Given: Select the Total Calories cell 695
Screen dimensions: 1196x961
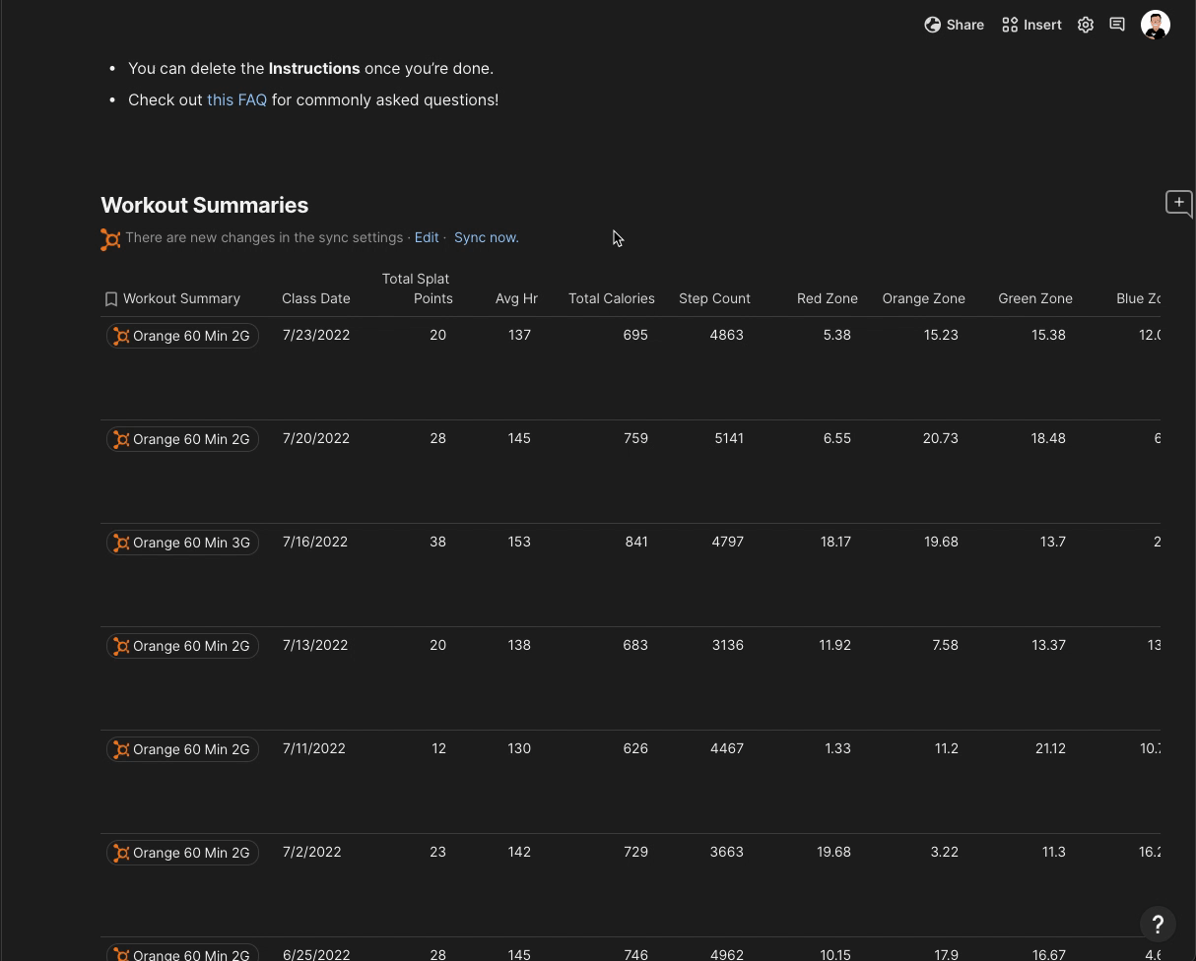Looking at the screenshot, I should point(635,335).
